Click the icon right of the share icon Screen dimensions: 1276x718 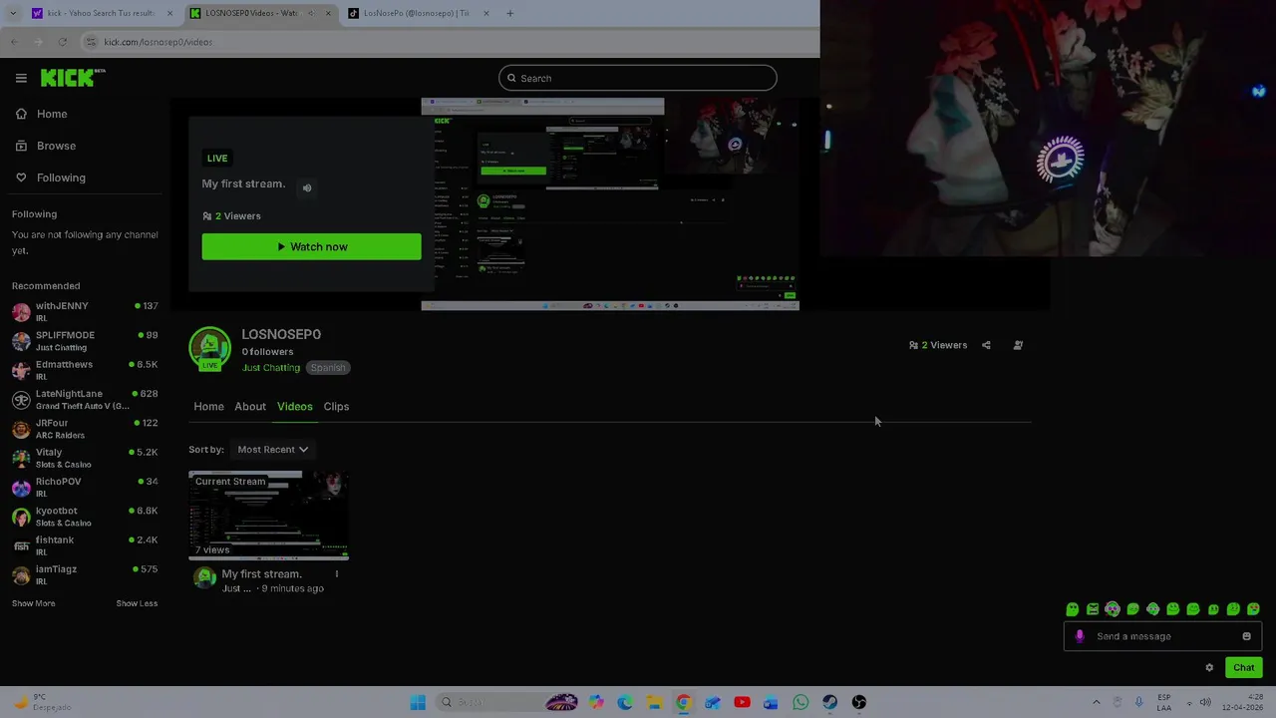pyautogui.click(x=1018, y=345)
